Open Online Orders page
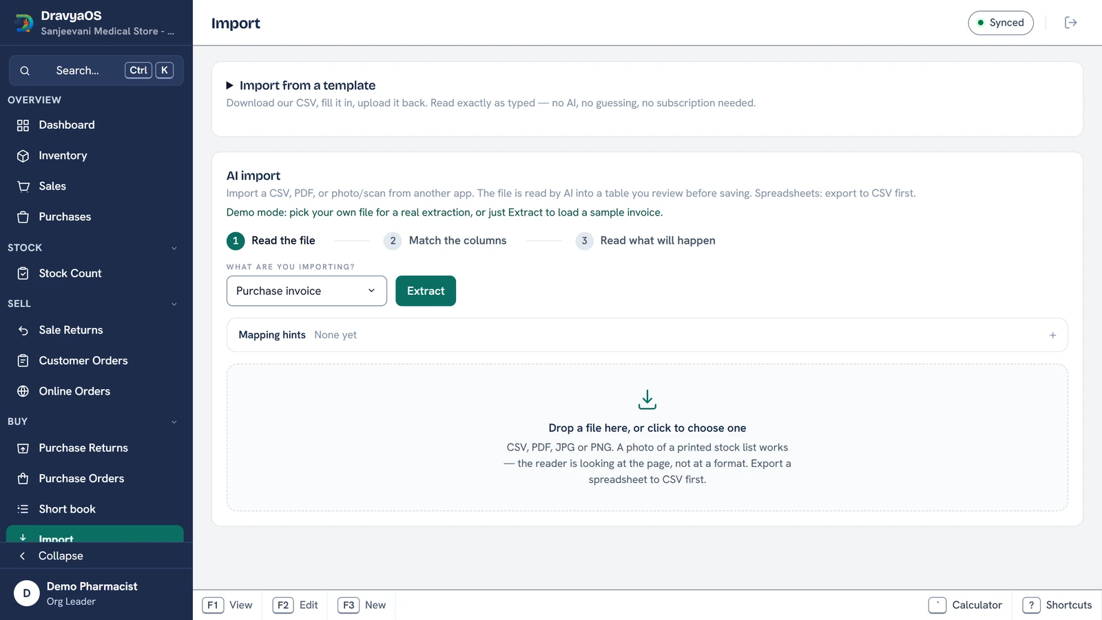 coord(95,391)
